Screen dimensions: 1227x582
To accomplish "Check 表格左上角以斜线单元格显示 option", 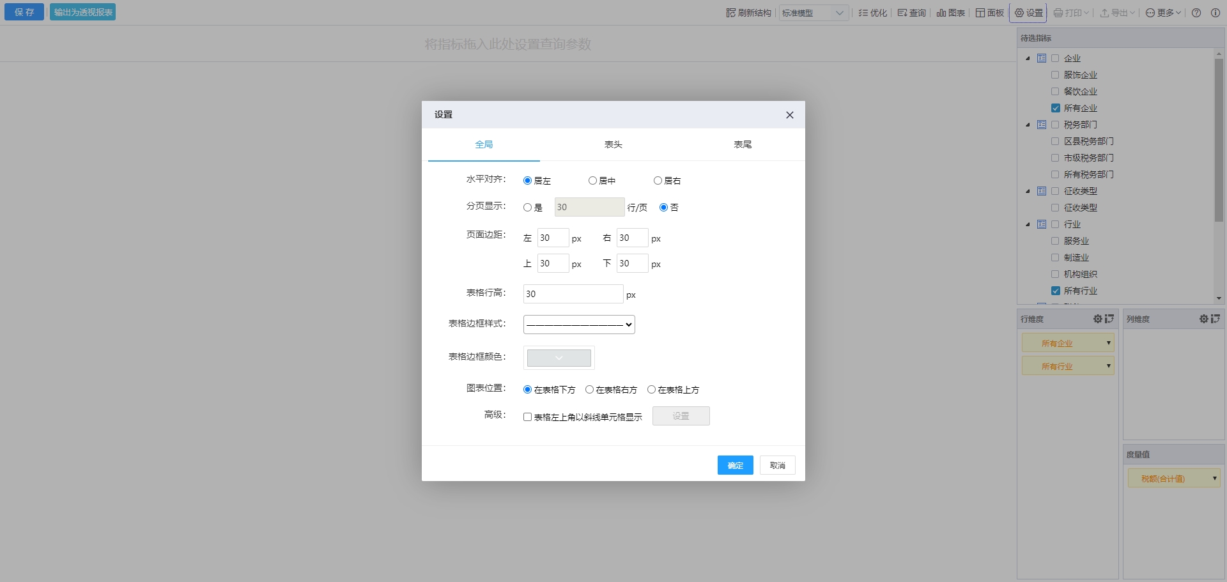I will (527, 417).
